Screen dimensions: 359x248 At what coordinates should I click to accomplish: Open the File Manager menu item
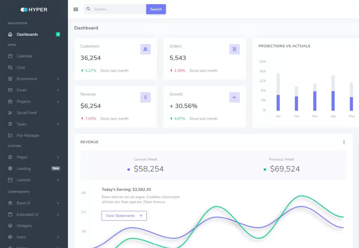coord(34,136)
